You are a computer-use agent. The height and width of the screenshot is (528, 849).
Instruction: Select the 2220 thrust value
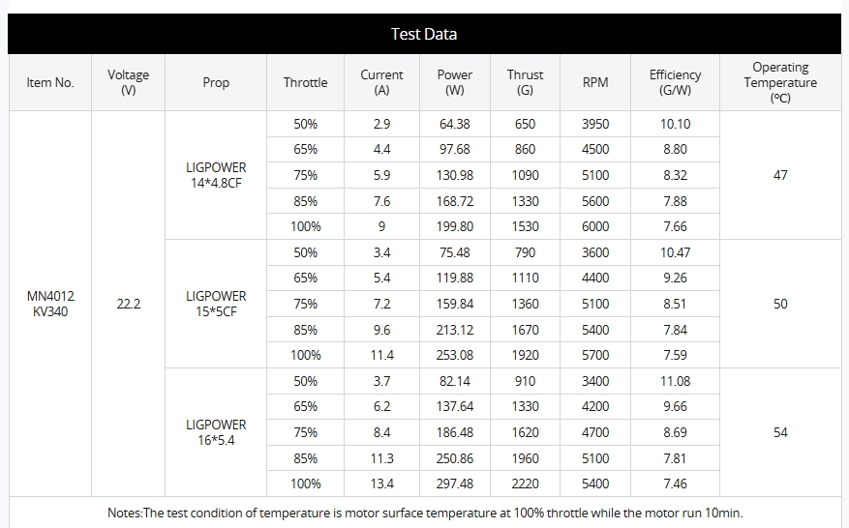(x=525, y=484)
